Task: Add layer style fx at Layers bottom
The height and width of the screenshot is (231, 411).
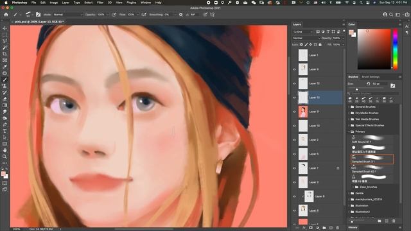Action: pyautogui.click(x=304, y=228)
